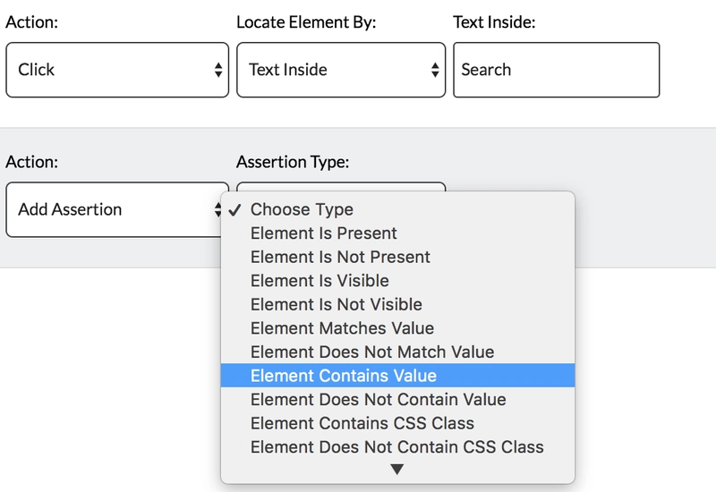Viewport: 716px width, 492px height.
Task: Select Choose Type option
Action: (x=397, y=209)
